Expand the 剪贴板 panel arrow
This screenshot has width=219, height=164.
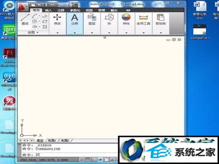[161, 33]
